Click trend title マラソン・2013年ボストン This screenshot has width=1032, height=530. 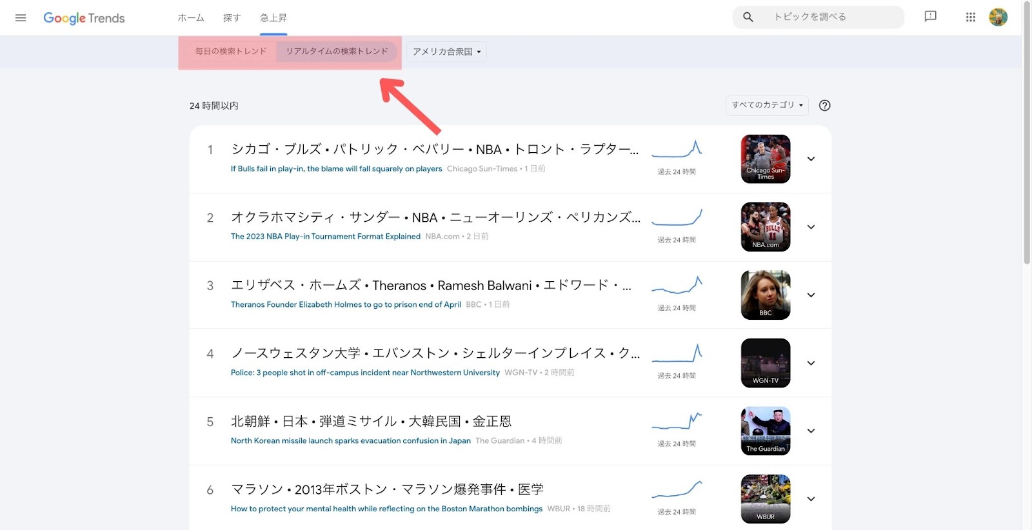[x=388, y=490]
